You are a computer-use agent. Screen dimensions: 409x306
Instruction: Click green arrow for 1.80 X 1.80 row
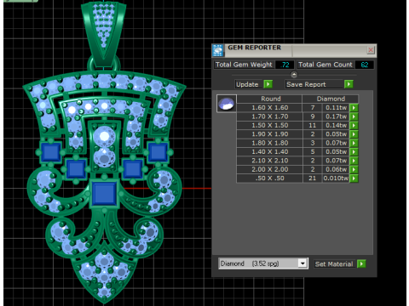tap(354, 143)
